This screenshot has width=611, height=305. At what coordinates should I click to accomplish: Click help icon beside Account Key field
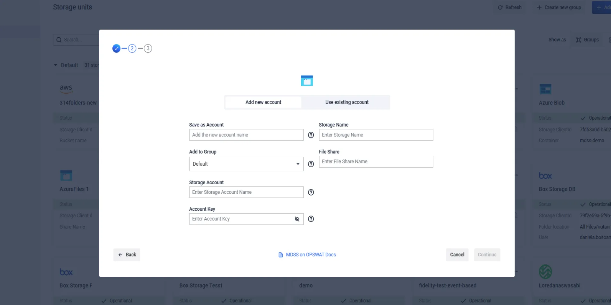(311, 219)
